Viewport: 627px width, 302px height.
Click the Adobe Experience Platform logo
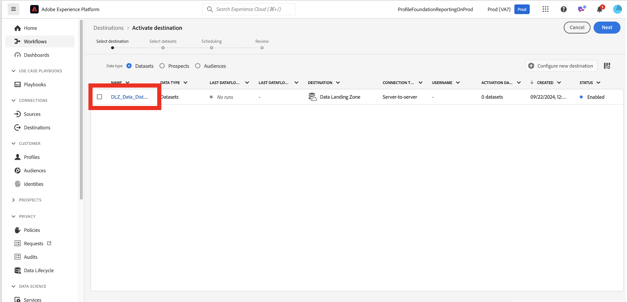[34, 9]
